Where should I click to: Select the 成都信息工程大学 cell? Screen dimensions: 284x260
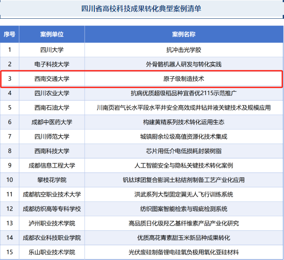point(52,165)
